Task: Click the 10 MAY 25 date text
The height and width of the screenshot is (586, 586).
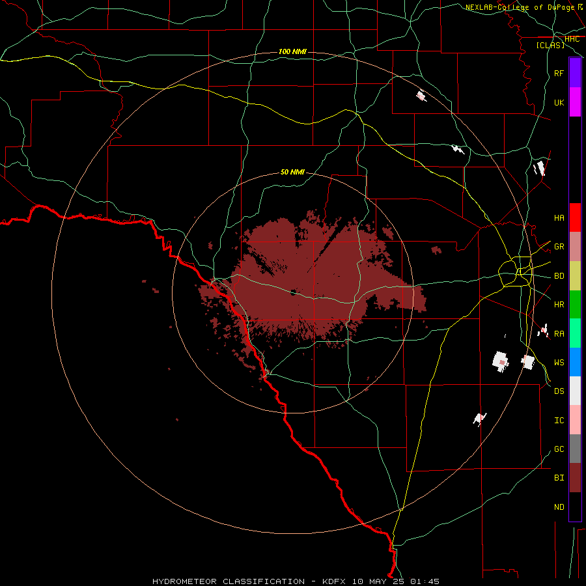Action: 380,581
